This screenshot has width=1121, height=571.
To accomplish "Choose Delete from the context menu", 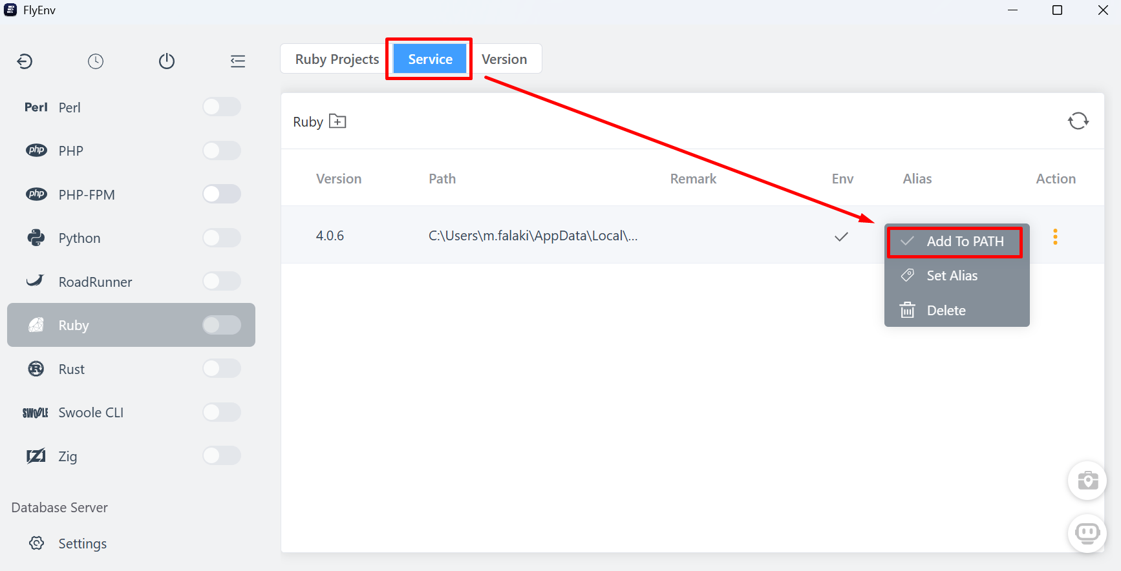I will point(957,311).
